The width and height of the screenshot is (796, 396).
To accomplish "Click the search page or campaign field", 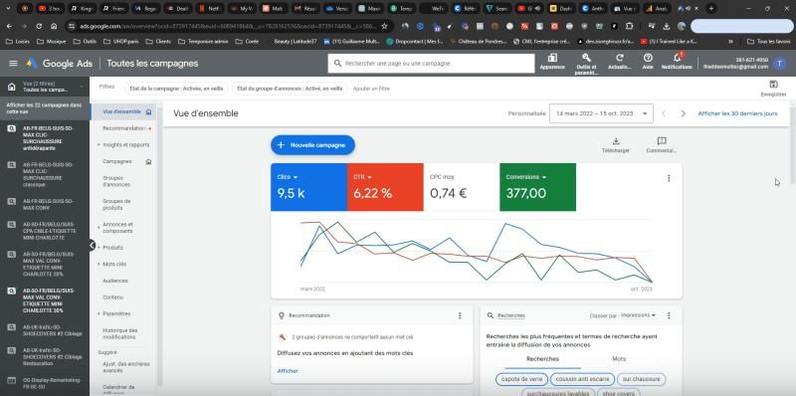I will (432, 64).
